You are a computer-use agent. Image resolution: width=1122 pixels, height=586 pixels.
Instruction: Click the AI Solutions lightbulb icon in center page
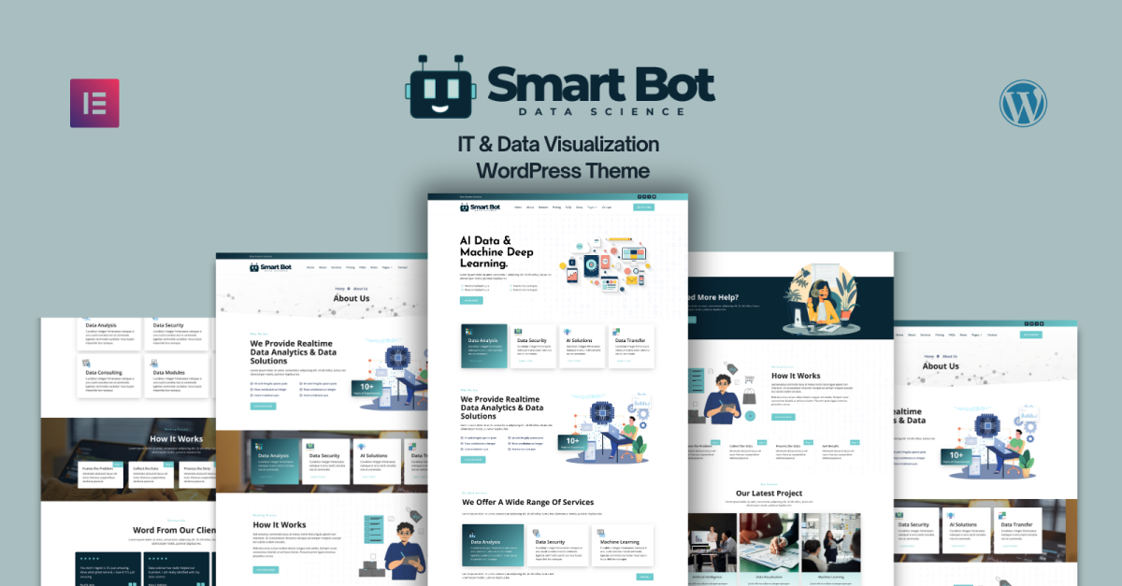click(x=568, y=331)
